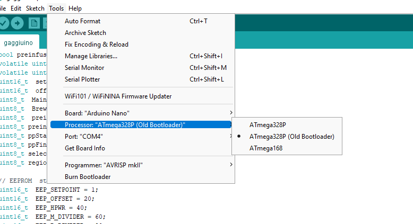Choose Burn Bootloader
413x224 pixels.
[141, 177]
